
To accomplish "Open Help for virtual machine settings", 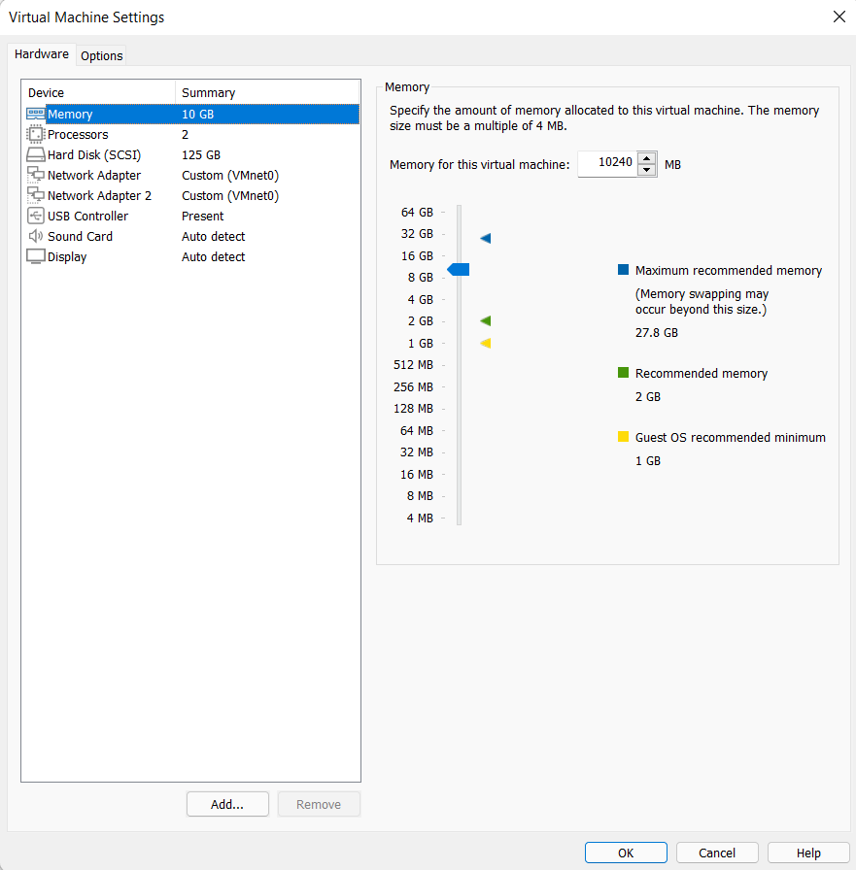I will (x=807, y=853).
